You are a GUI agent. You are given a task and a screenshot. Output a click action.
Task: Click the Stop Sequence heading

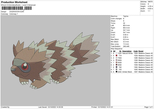click(x=117, y=49)
